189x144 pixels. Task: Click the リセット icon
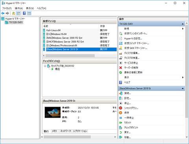point(120,123)
